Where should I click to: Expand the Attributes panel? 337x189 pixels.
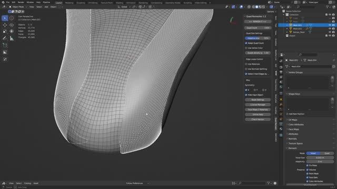coord(293,134)
